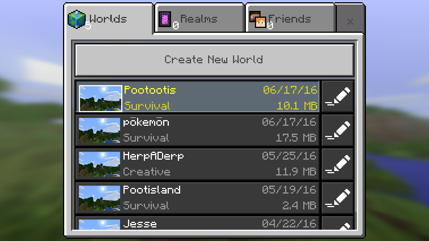The width and height of the screenshot is (429, 241).
Task: Click the Create New World button
Action: click(x=214, y=60)
